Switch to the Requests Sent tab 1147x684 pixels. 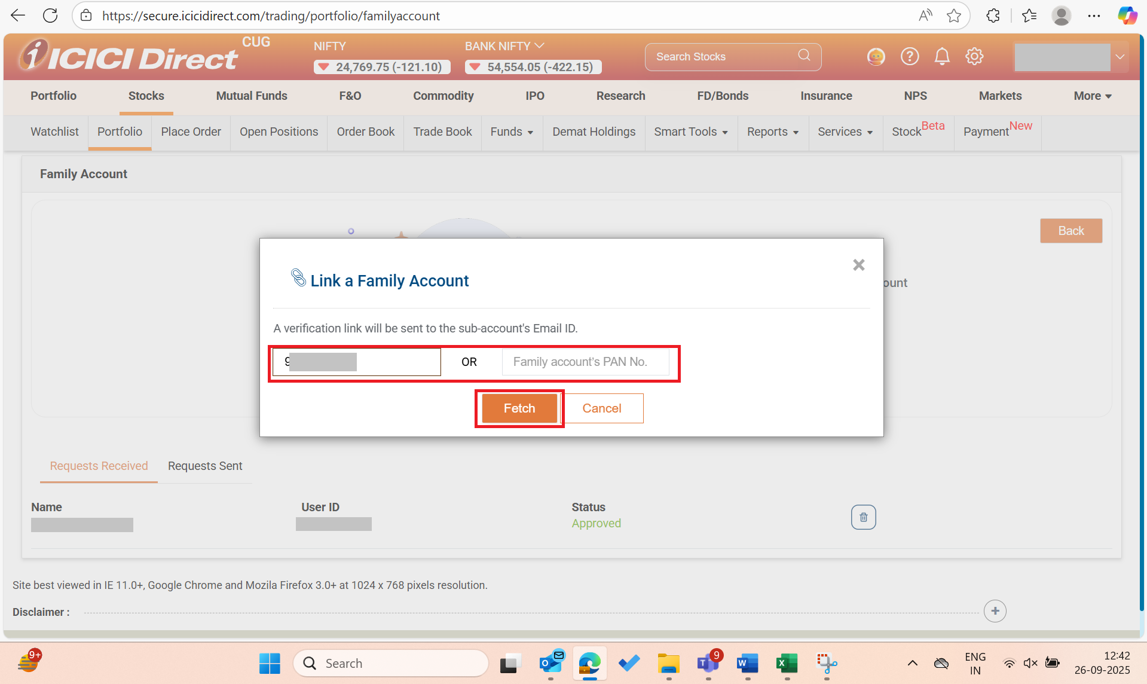(205, 466)
